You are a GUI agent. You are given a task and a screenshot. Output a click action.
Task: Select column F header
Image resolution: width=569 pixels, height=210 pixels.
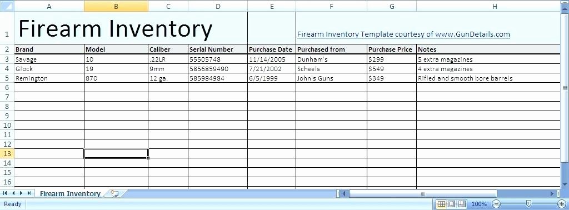(x=331, y=6)
